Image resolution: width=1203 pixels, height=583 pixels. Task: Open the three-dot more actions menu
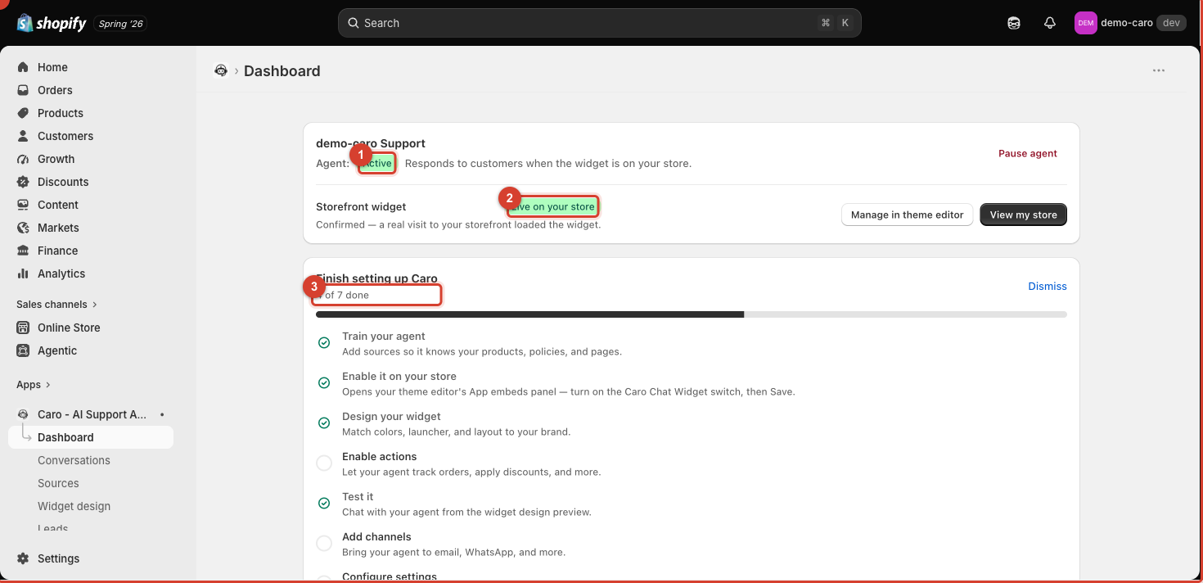pyautogui.click(x=1159, y=70)
